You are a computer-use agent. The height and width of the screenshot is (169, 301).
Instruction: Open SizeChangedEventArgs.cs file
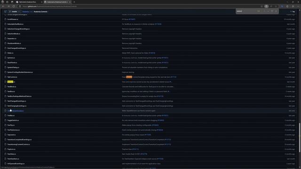point(16,48)
